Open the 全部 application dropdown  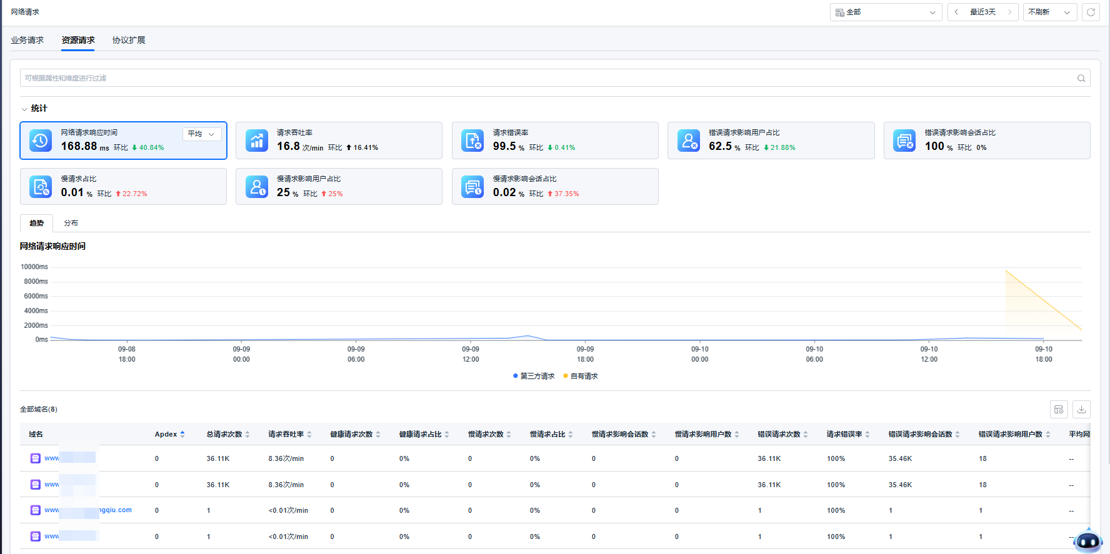pyautogui.click(x=886, y=12)
